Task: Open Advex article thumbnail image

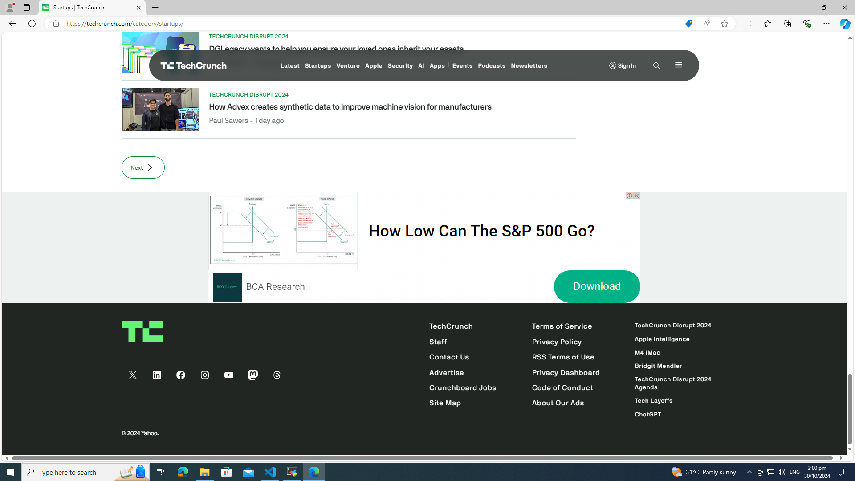Action: click(x=160, y=109)
